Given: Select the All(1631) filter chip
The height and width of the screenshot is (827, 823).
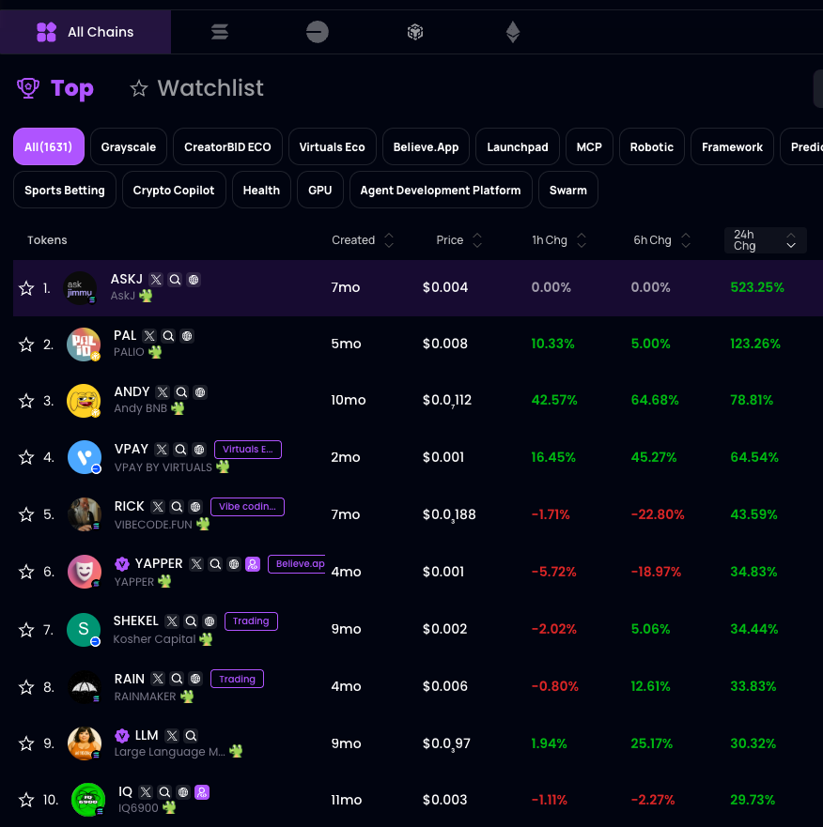Looking at the screenshot, I should 49,146.
